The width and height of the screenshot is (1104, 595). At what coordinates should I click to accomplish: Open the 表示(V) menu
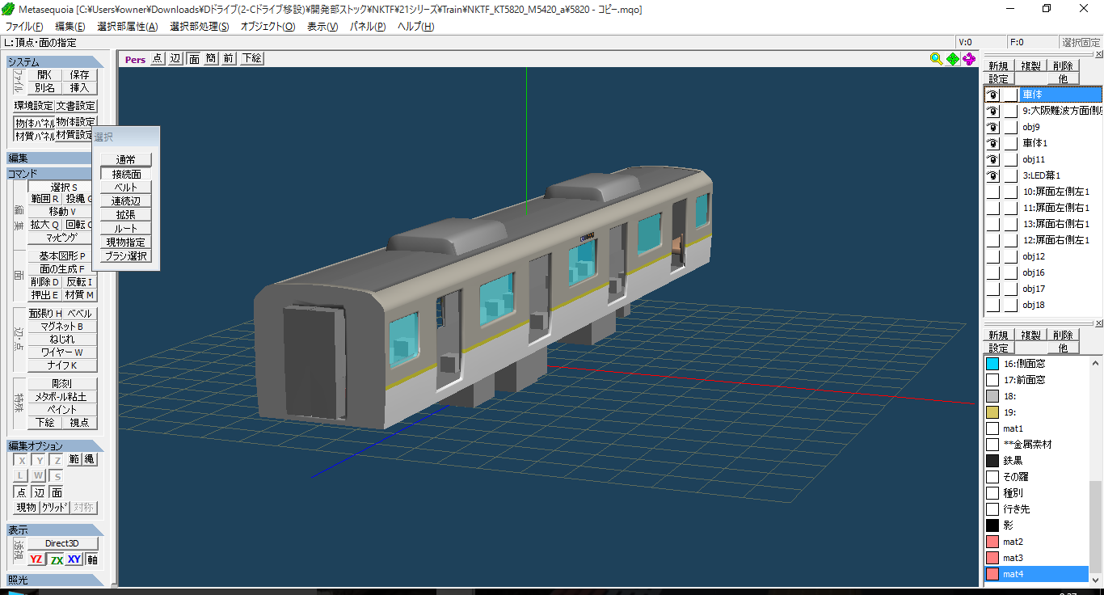pos(322,27)
